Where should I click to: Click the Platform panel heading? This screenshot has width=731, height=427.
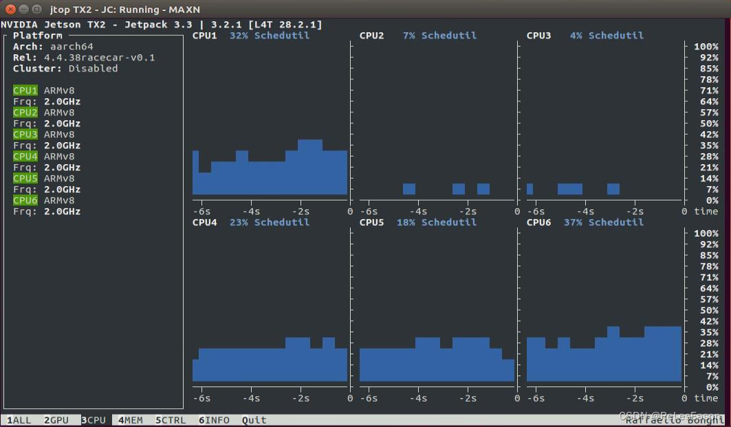[x=37, y=36]
